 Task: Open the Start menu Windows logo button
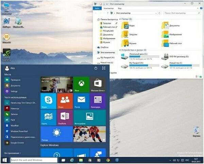click(x=5, y=160)
